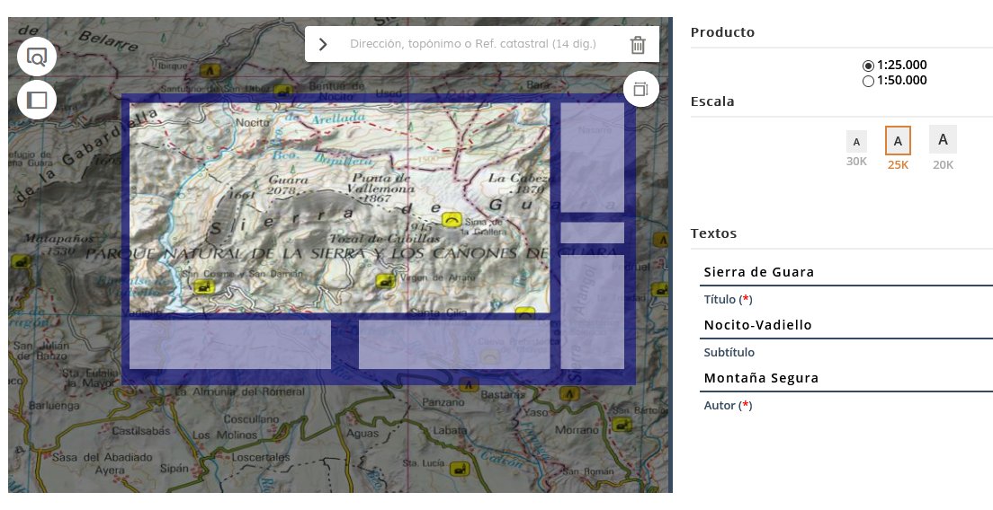Choose the 30K scale option

pyautogui.click(x=856, y=148)
